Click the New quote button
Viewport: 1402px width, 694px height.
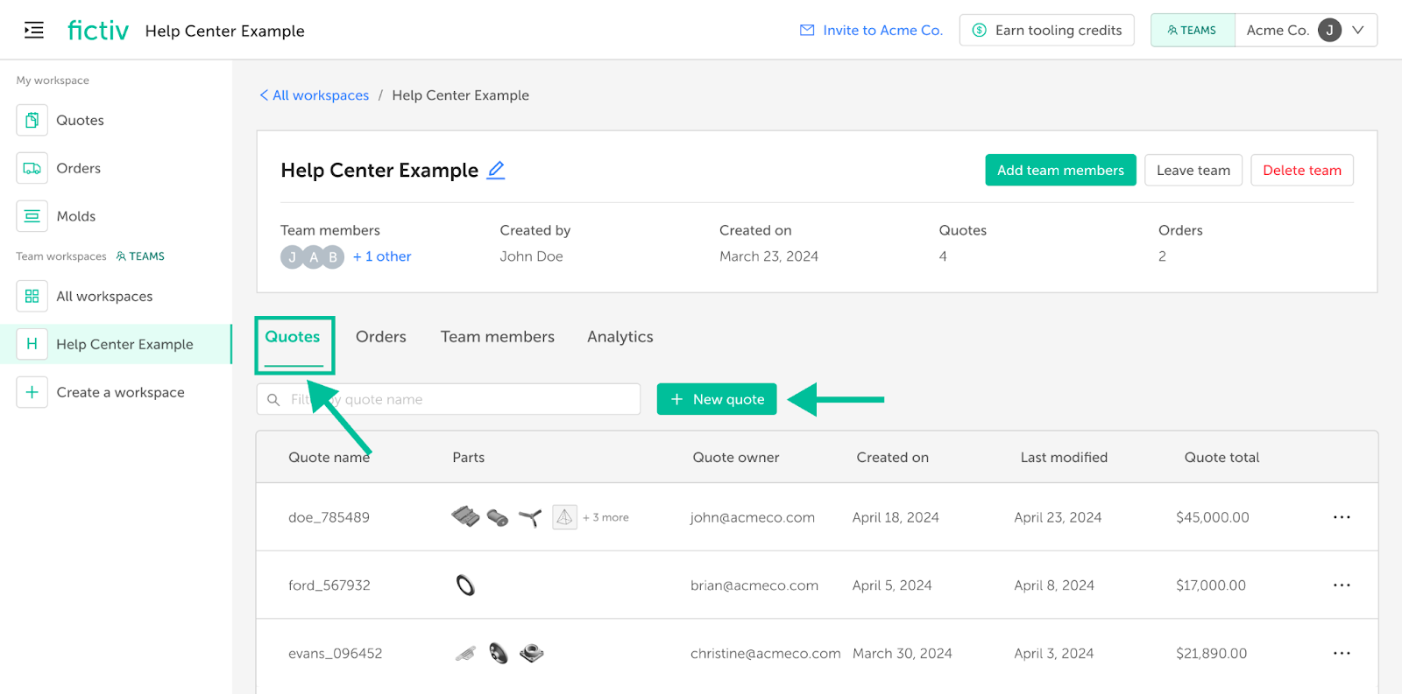tap(717, 399)
